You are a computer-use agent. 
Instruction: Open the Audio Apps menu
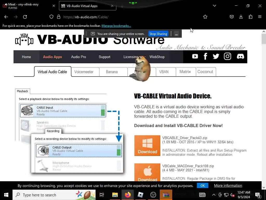click(x=52, y=57)
